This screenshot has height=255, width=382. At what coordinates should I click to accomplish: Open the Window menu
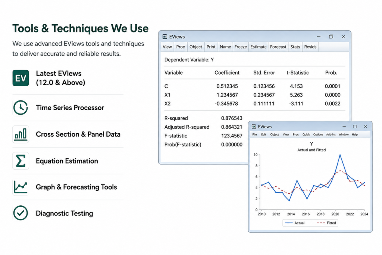tap(344, 134)
